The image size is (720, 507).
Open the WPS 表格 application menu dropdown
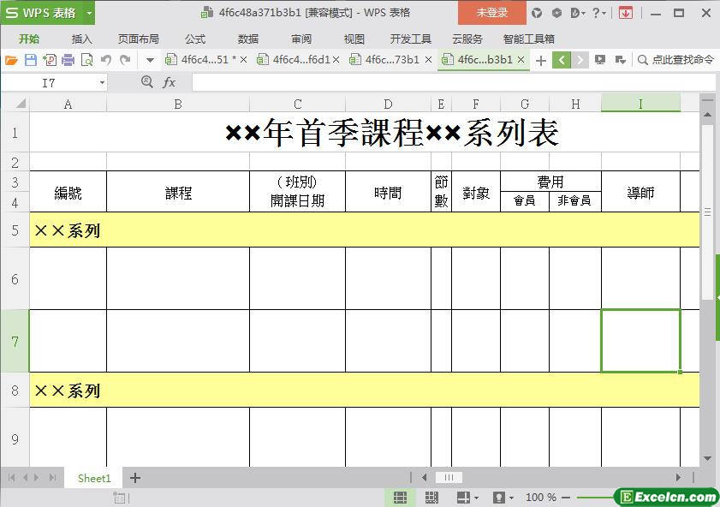coord(90,14)
